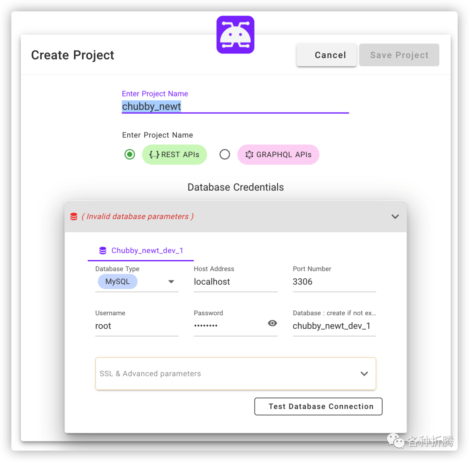Click the Host Address field
The image size is (469, 462).
[x=235, y=282]
